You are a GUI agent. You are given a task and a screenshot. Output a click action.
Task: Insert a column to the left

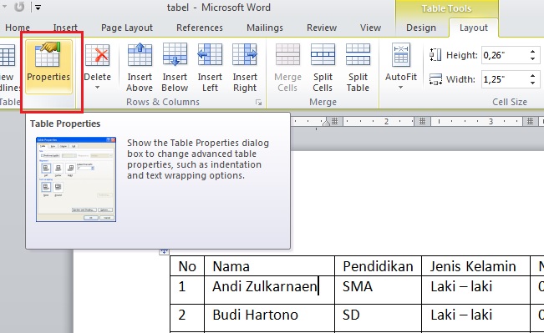point(210,68)
